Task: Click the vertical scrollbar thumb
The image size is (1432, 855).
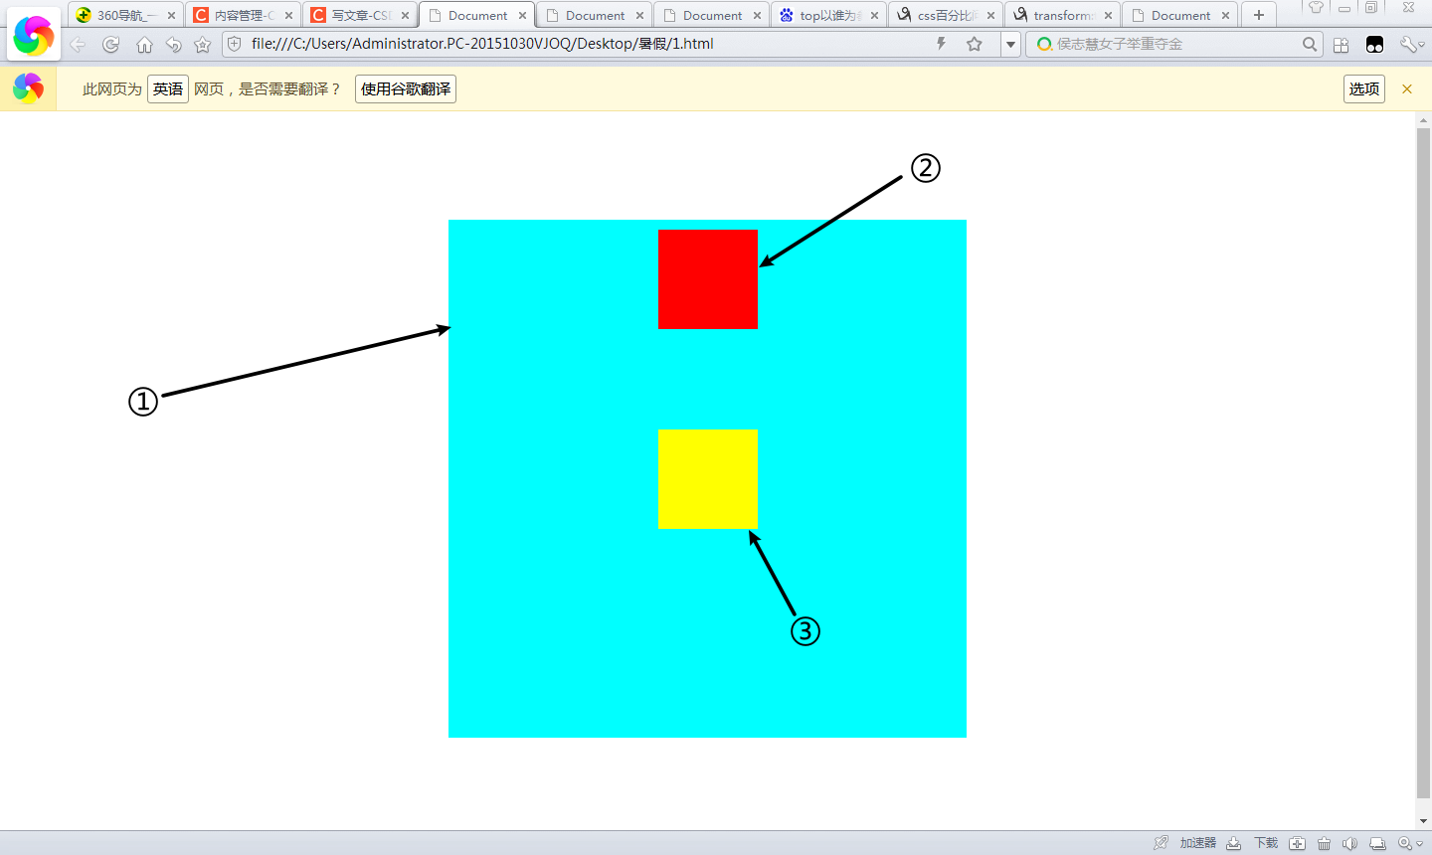Action: [x=1423, y=462]
